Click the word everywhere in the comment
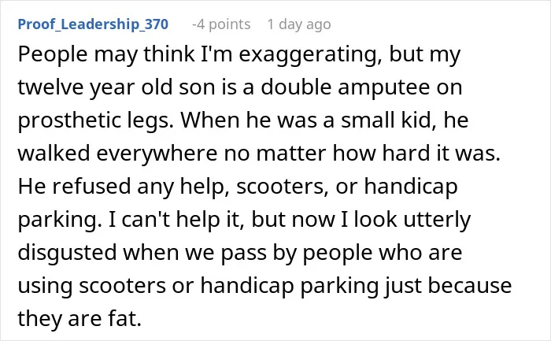Image resolution: width=551 pixels, height=341 pixels. pos(157,154)
